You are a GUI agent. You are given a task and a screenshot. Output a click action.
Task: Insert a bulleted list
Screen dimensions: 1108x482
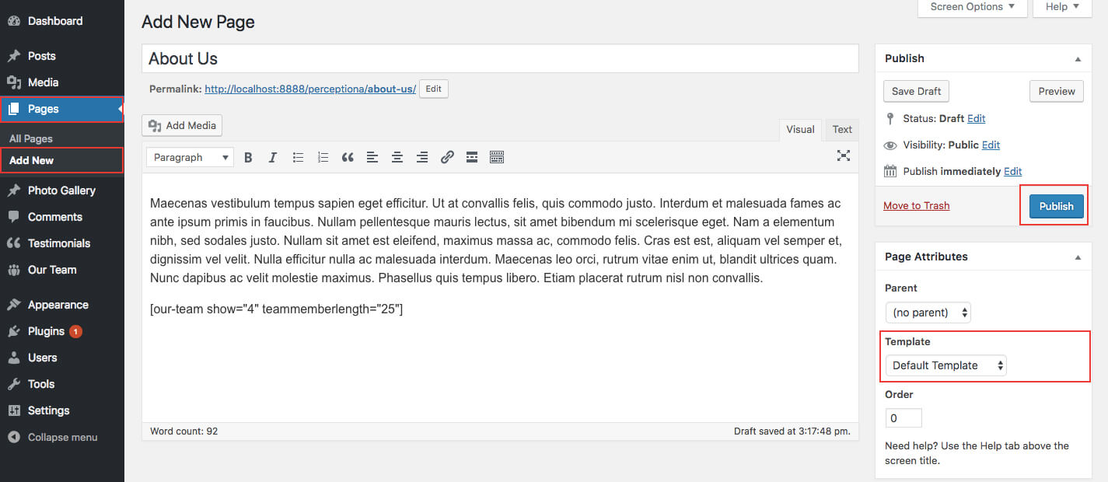coord(298,157)
